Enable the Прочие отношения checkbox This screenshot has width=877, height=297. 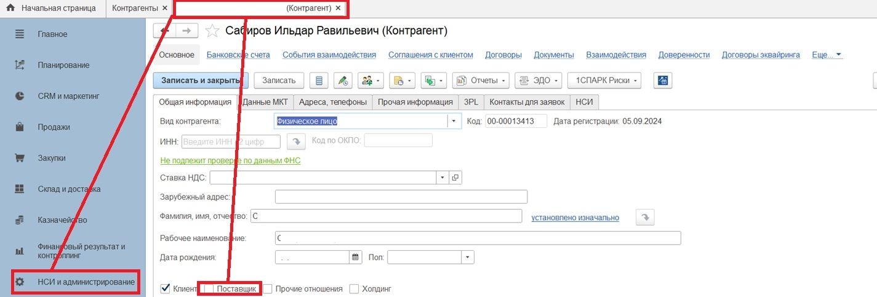[268, 288]
